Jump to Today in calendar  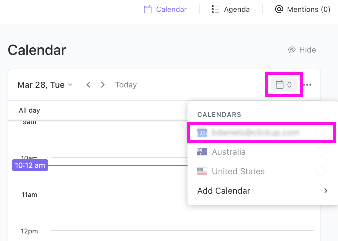click(x=126, y=85)
